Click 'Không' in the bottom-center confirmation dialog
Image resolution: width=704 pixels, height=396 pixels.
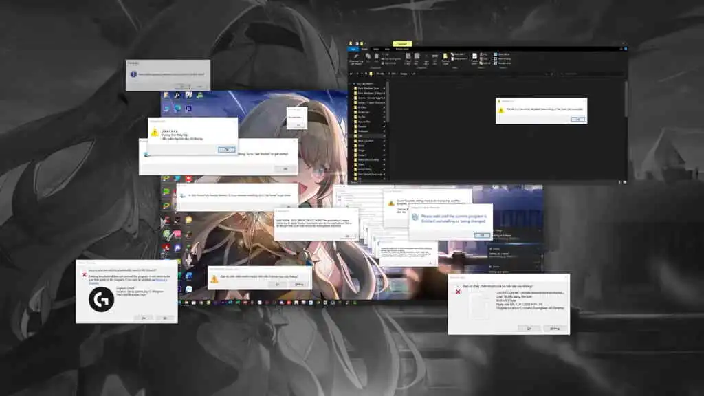point(299,284)
